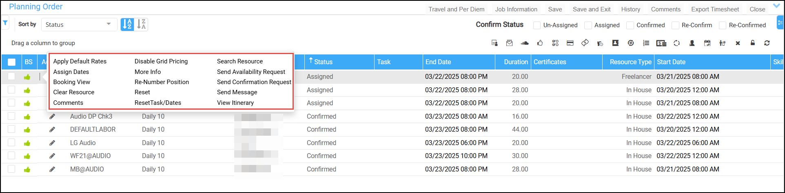The width and height of the screenshot is (785, 193).
Task: Open Travel and Per Diem
Action: (x=456, y=9)
